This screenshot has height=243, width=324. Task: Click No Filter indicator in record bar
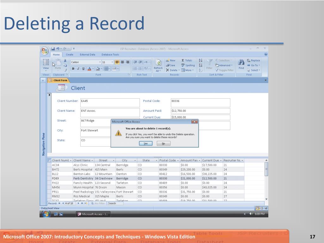coord(98,203)
